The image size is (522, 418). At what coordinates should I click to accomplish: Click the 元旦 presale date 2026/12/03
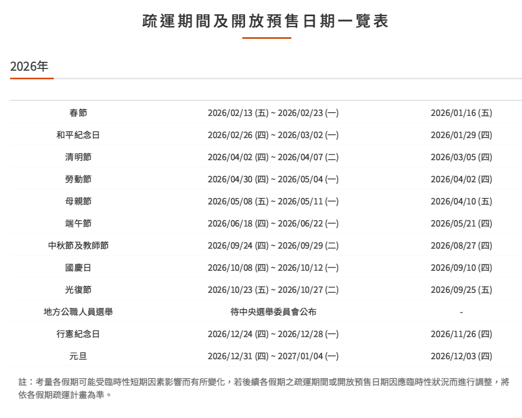pos(461,357)
